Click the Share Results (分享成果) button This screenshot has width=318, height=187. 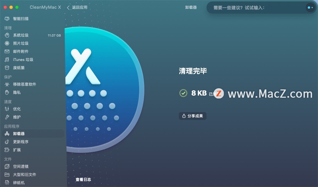click(193, 116)
